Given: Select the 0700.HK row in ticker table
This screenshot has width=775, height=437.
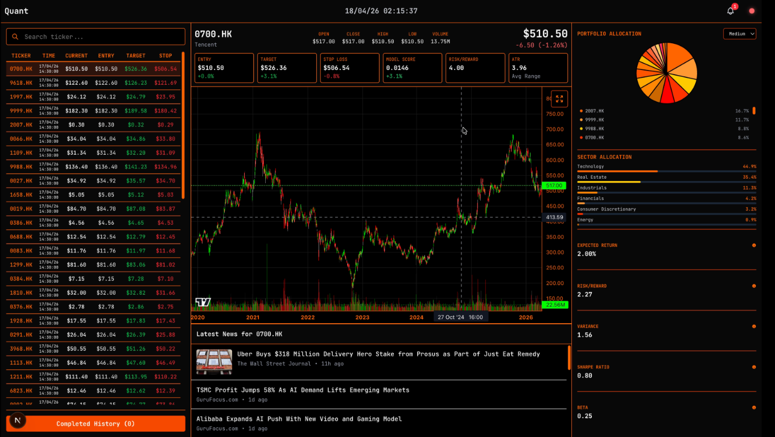Looking at the screenshot, I should [93, 69].
